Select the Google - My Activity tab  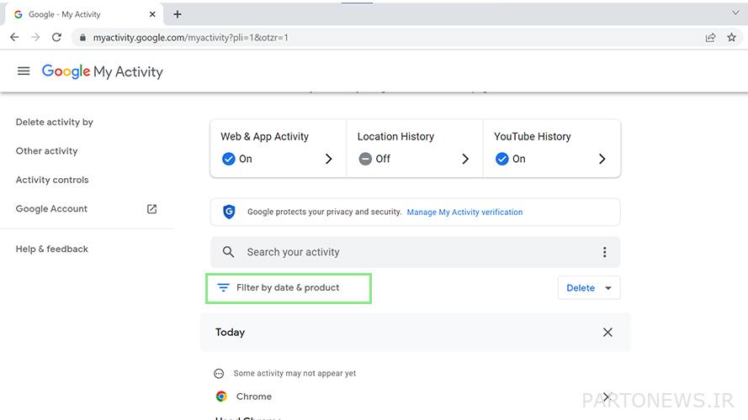point(83,14)
